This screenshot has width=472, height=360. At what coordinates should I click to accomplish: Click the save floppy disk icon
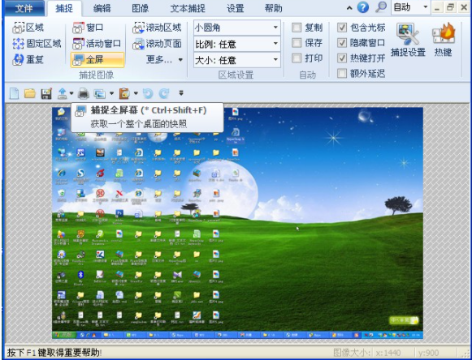coord(46,93)
